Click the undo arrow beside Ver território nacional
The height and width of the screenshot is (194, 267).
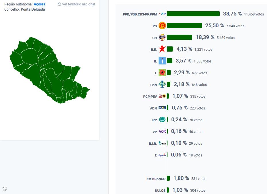coord(59,4)
